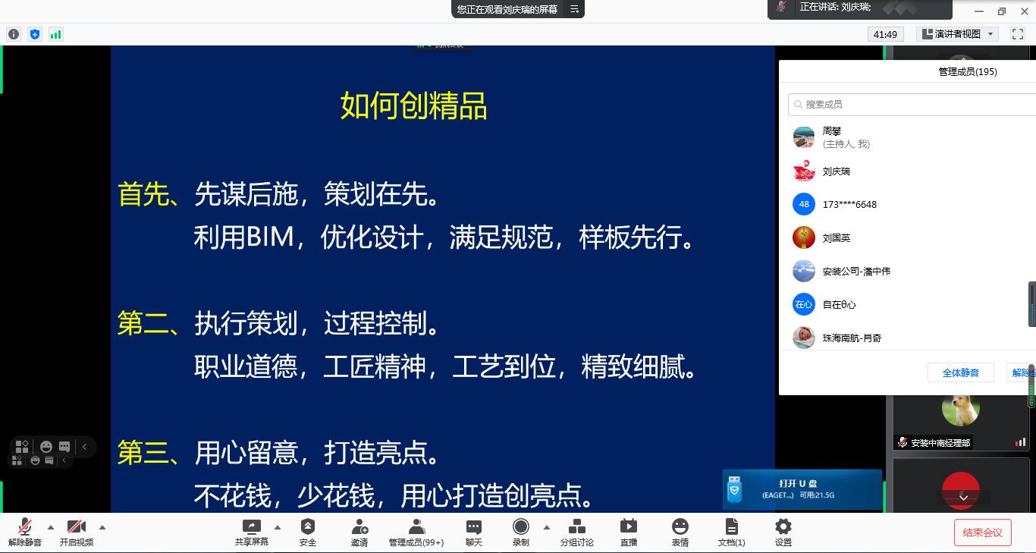The image size is (1036, 553).
Task: Click the red 结束会议 button
Action: click(x=982, y=533)
